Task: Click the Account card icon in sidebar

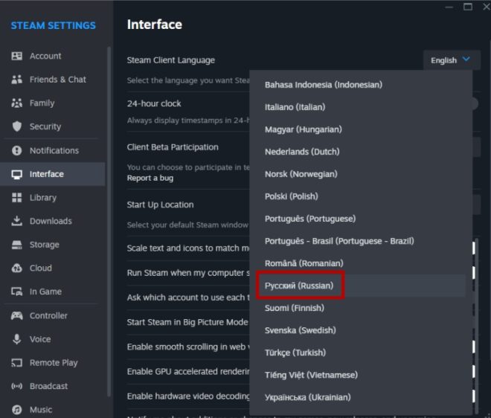Action: click(x=16, y=56)
